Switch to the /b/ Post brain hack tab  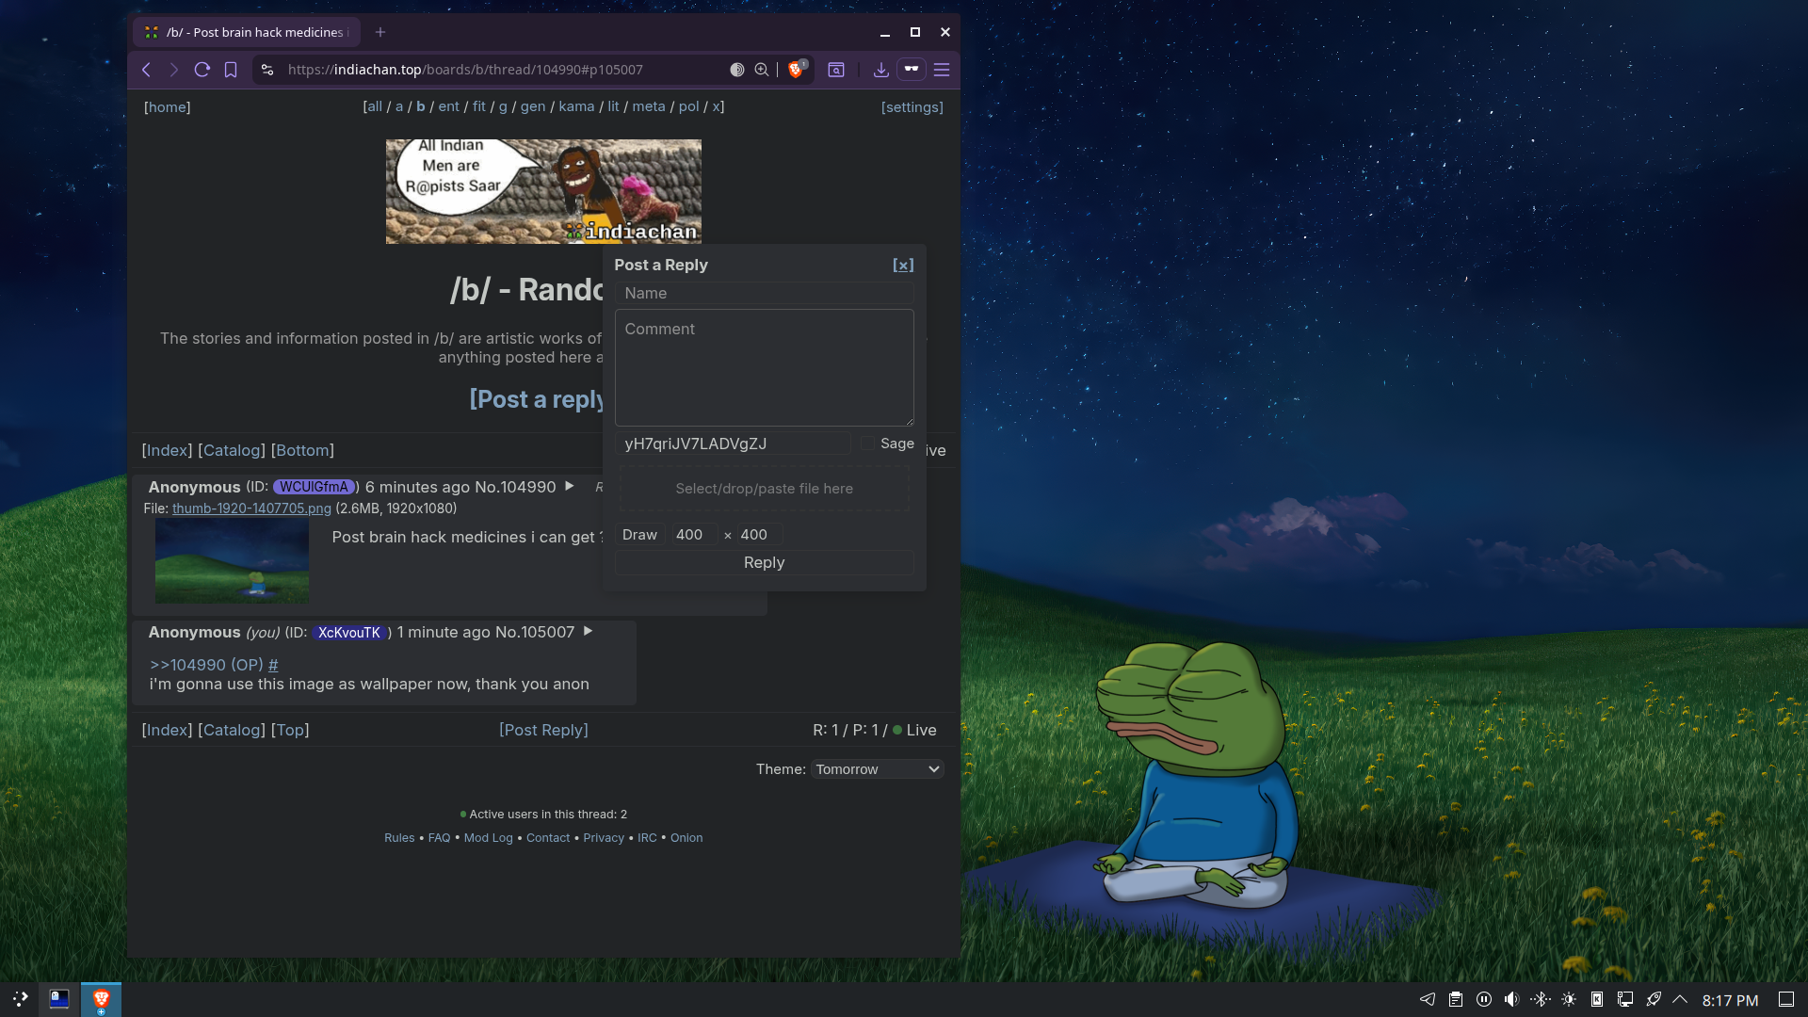coord(247,32)
